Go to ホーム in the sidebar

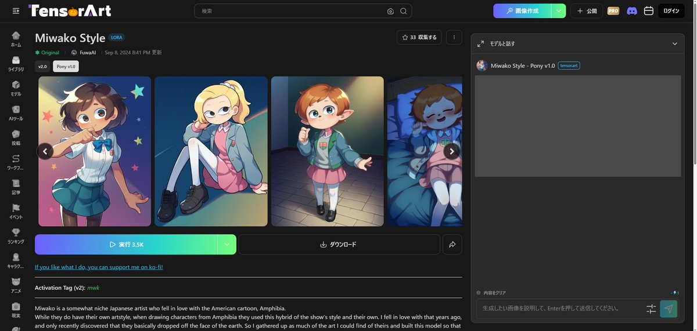16,39
